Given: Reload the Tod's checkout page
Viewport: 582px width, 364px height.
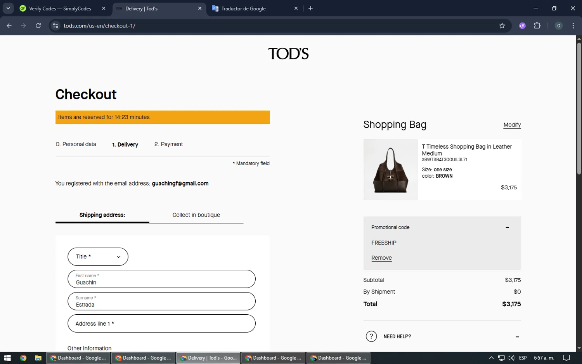Looking at the screenshot, I should pyautogui.click(x=38, y=26).
